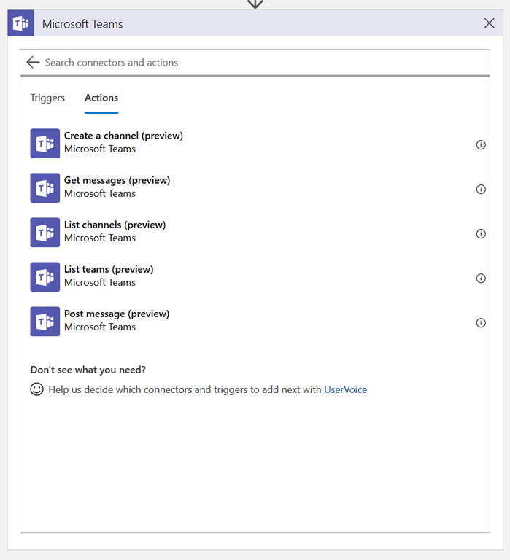Click the smiley feedback icon
Screen dimensions: 510x560
click(x=36, y=389)
